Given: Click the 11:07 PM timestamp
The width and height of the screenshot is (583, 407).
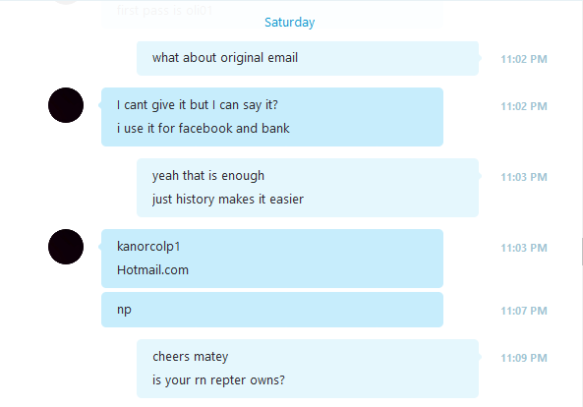Looking at the screenshot, I should [x=524, y=311].
